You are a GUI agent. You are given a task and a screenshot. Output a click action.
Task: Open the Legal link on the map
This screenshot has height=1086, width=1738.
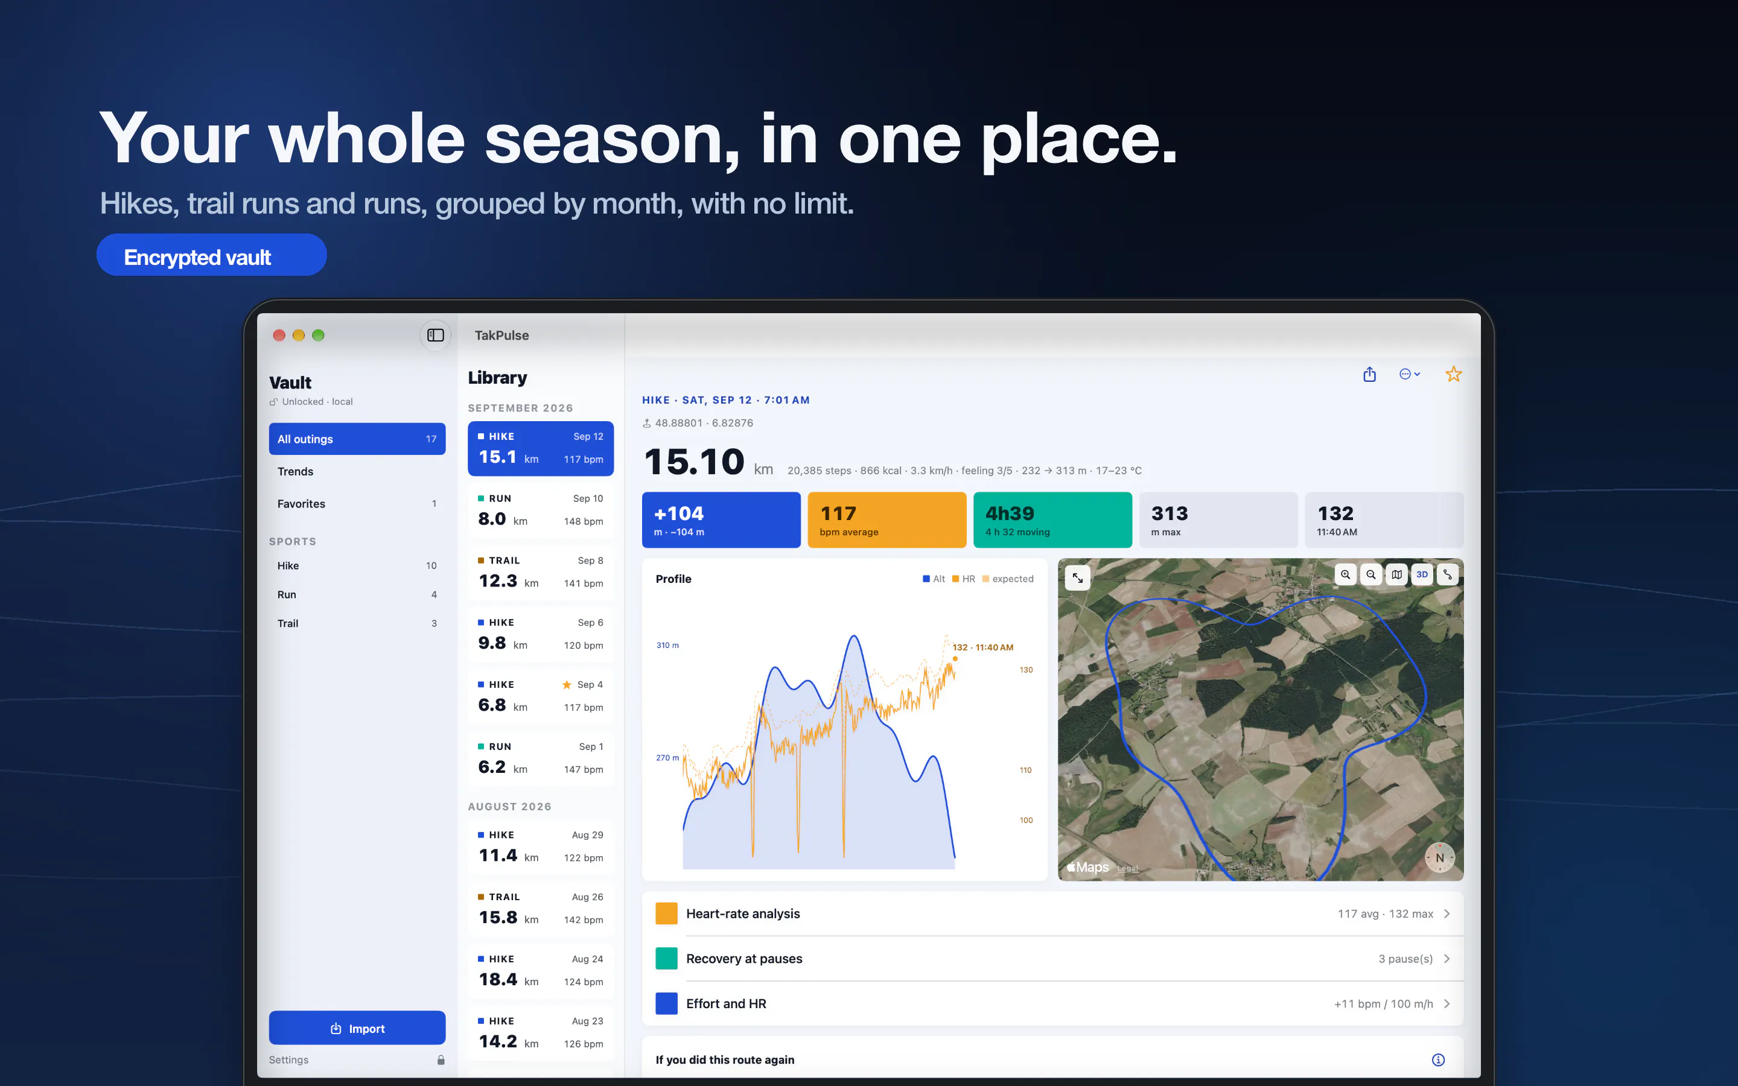(x=1127, y=868)
